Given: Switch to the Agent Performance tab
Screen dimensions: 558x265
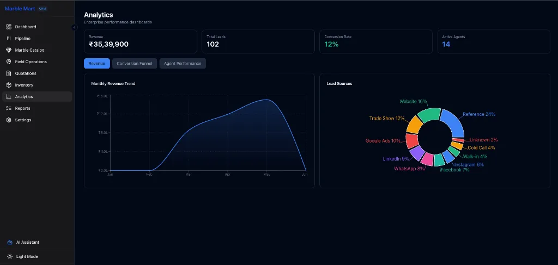Looking at the screenshot, I should coord(183,64).
